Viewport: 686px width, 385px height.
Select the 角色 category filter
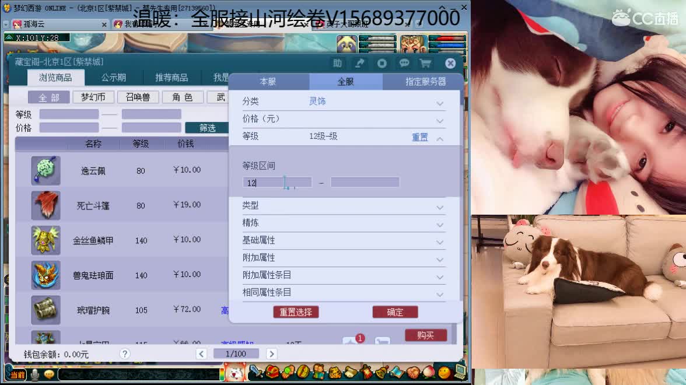(183, 97)
